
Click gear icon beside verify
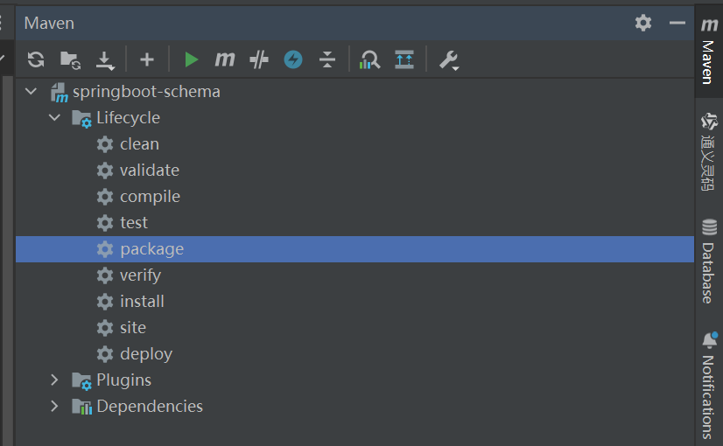[105, 275]
